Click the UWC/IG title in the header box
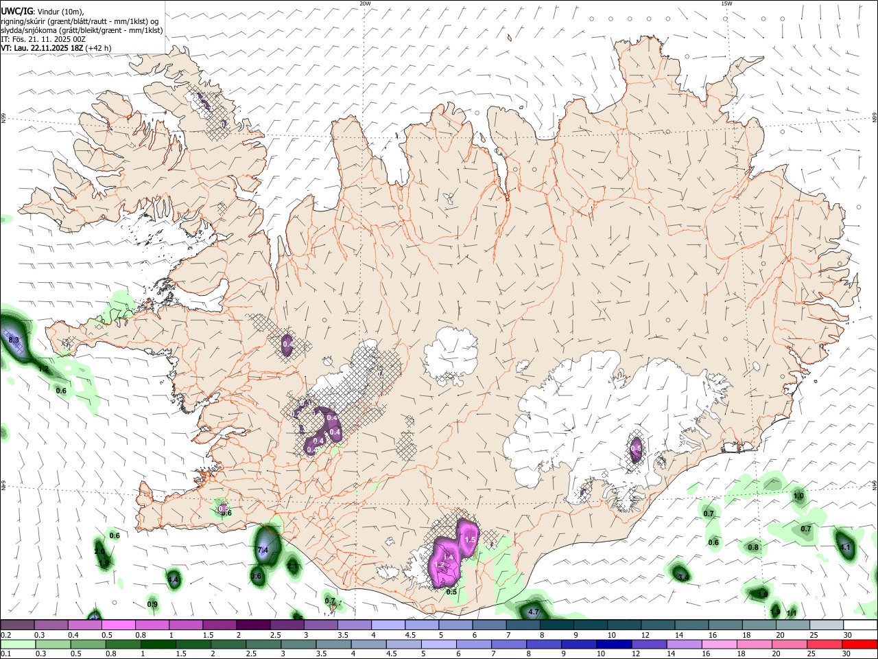 (x=16, y=12)
